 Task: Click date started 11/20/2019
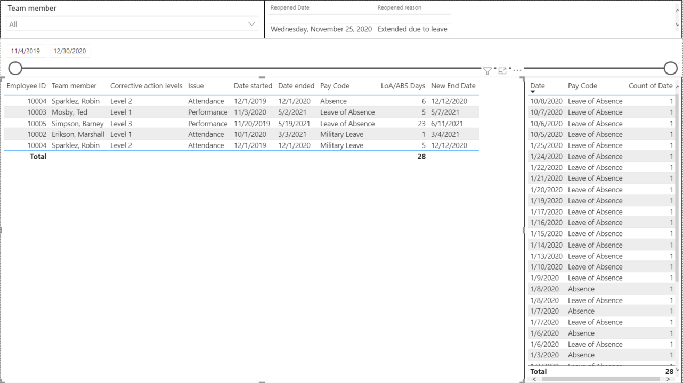[252, 124]
